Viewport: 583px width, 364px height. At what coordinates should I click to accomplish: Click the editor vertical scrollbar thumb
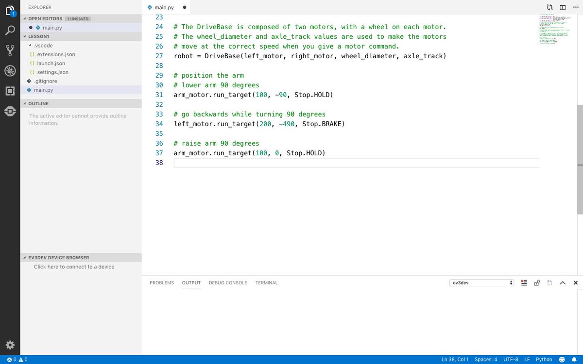pos(580,159)
